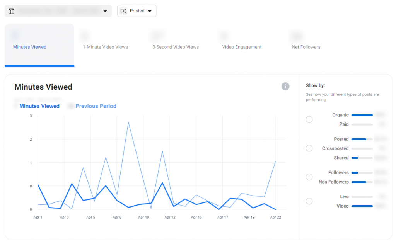Click the Apr 5 axis label
The height and width of the screenshot is (245, 396).
pos(90,217)
